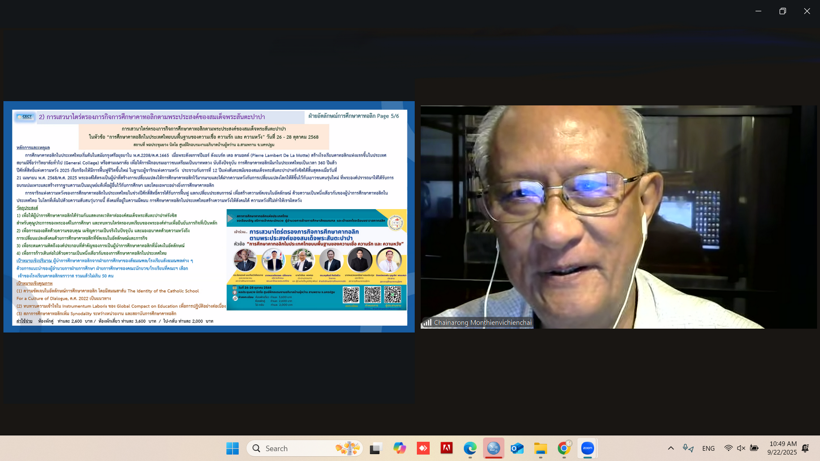Click the shared slide thumbnail
820x461 pixels.
coord(209,217)
